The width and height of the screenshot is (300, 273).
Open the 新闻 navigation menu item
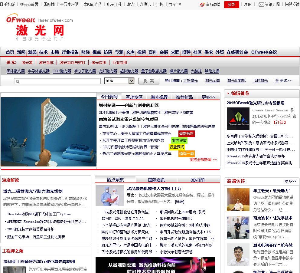pyautogui.click(x=21, y=52)
